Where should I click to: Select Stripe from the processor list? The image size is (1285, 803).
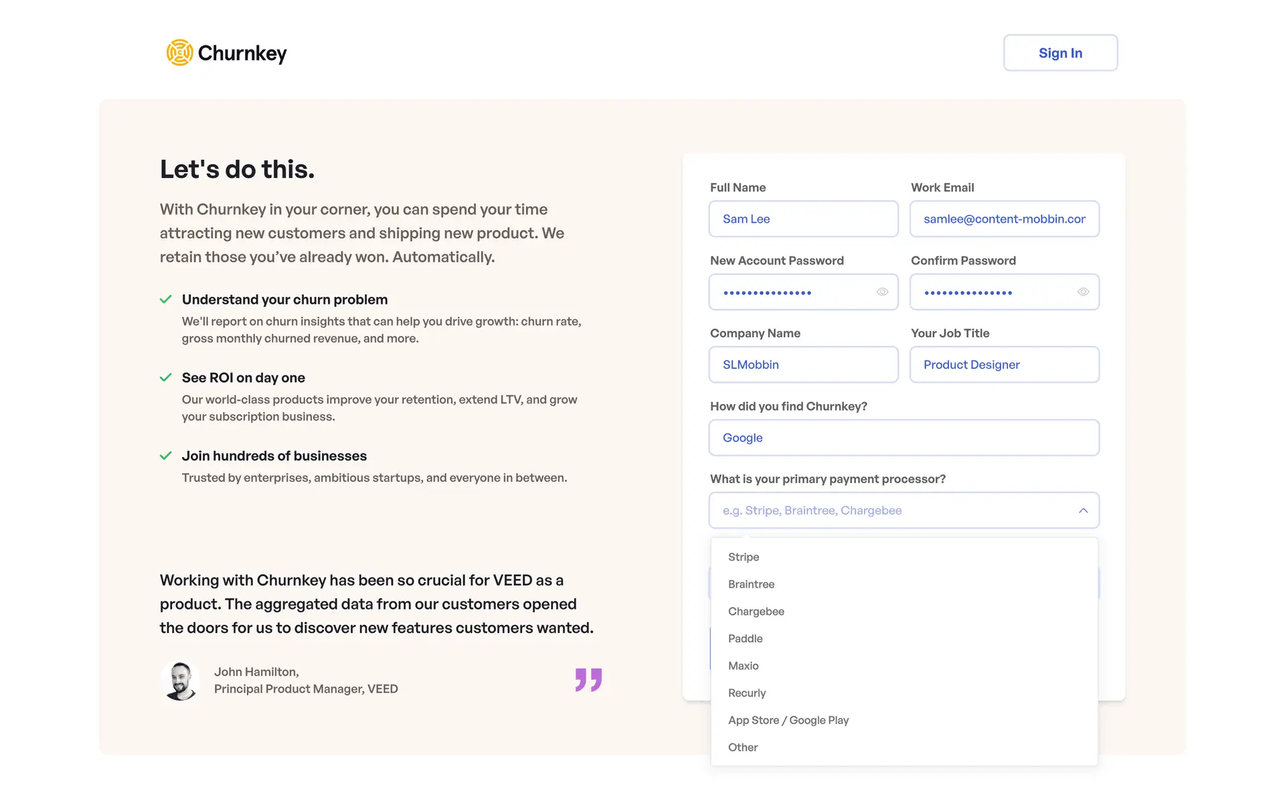click(x=743, y=557)
